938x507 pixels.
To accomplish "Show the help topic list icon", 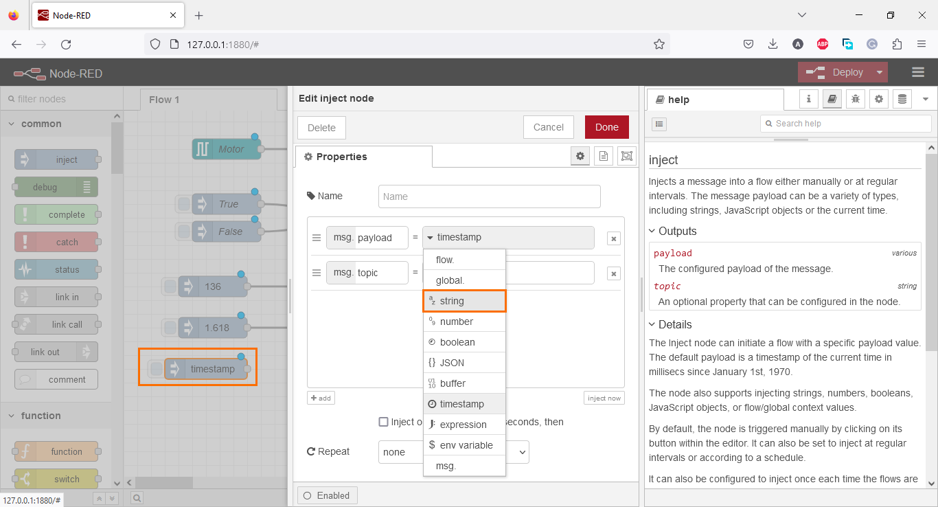I will coord(659,124).
